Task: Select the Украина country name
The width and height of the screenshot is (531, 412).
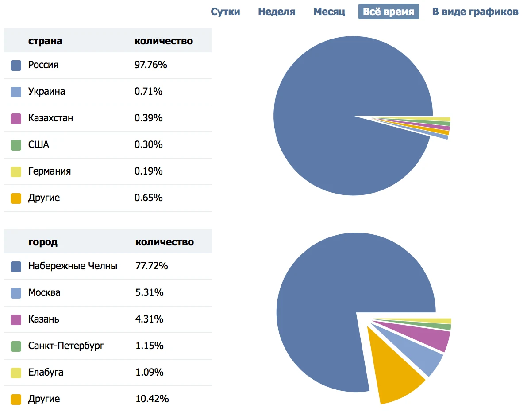Action: 46,92
